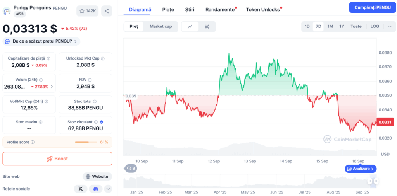Image resolution: width=397 pixels, height=196 pixels.
Task: Expand 'De ce a scăzut prețul PENGU?'
Action: [41, 41]
